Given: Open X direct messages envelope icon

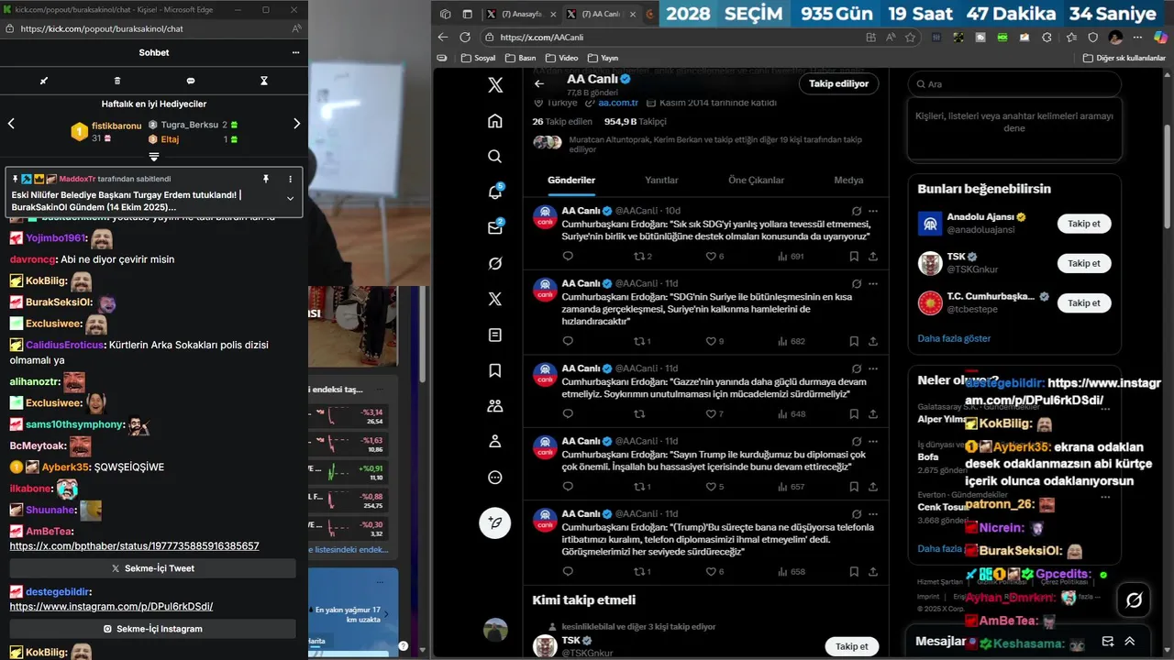Looking at the screenshot, I should (x=495, y=227).
